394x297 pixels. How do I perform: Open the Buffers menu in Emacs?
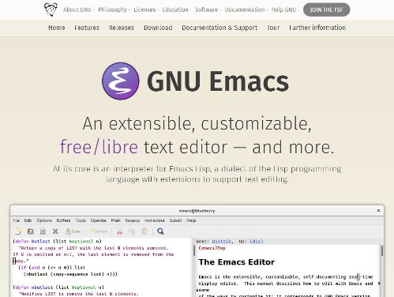click(63, 220)
